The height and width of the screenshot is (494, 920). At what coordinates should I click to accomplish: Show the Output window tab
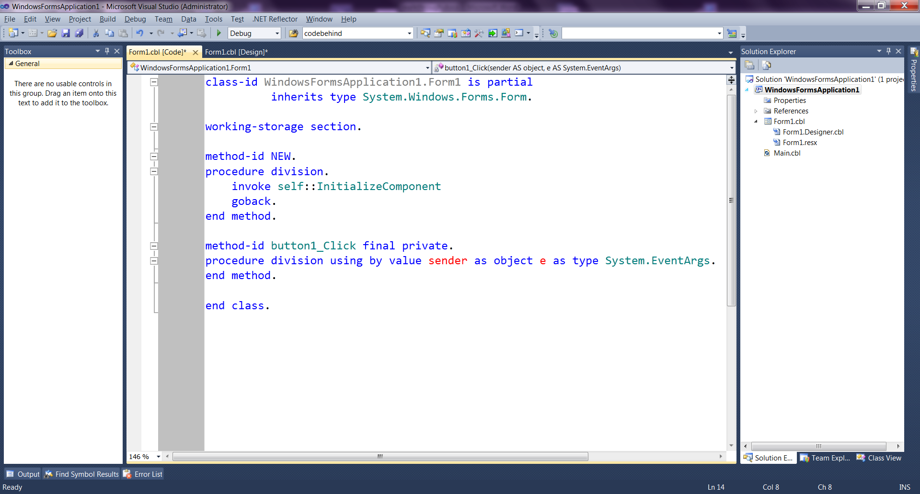pos(23,474)
